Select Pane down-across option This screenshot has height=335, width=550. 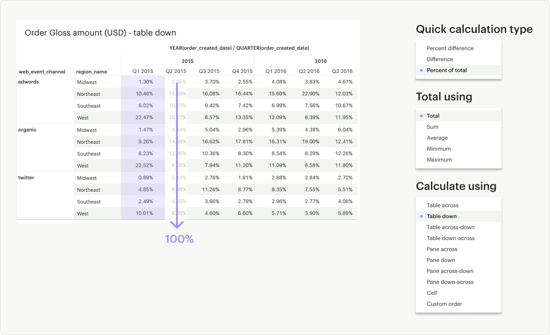(450, 282)
